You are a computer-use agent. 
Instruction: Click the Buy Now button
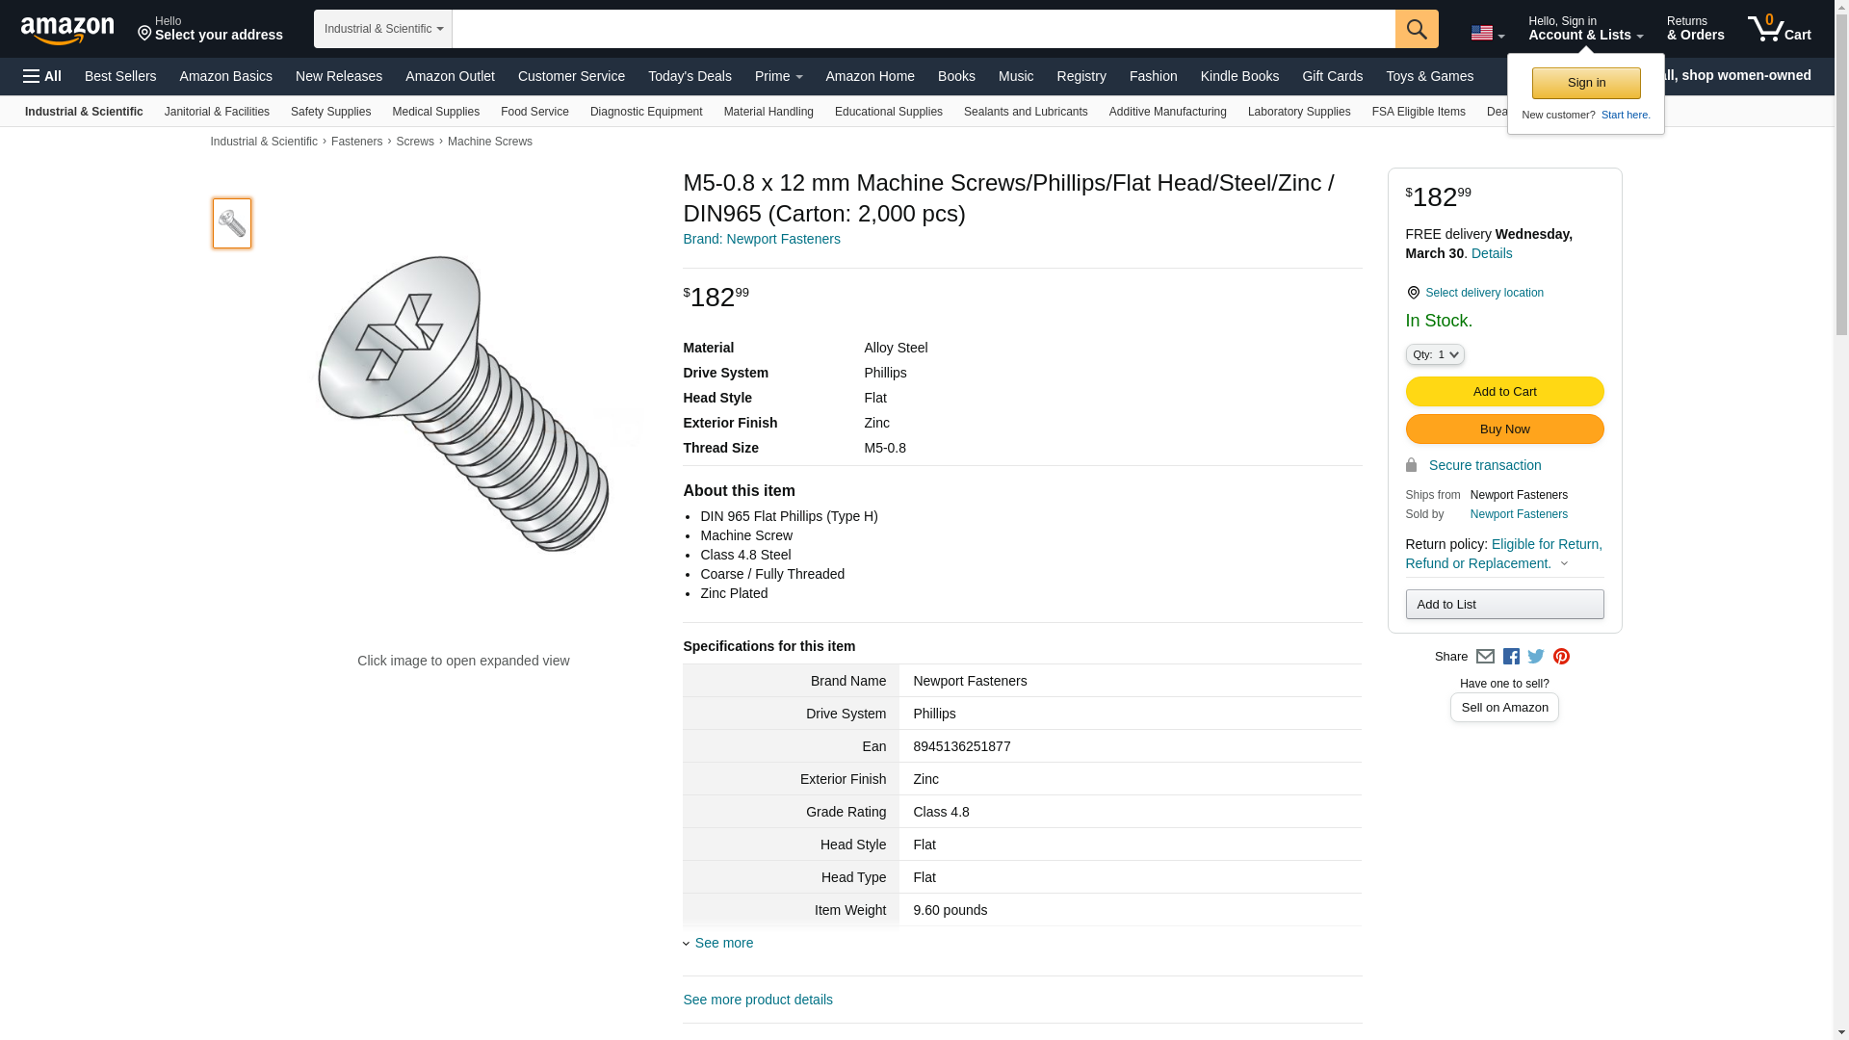1504,429
